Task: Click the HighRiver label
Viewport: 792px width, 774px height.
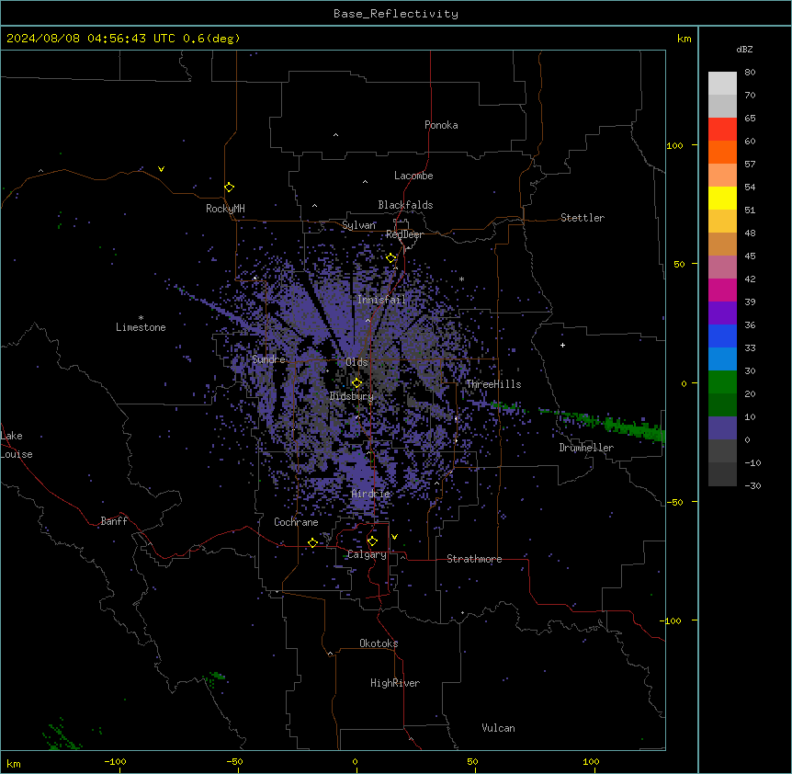Action: pos(395,683)
